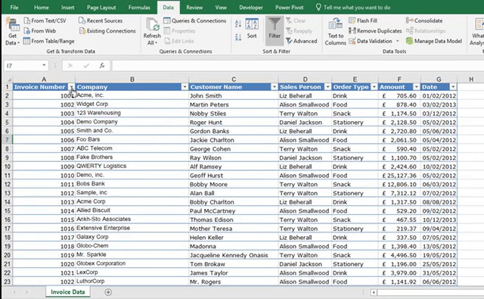The image size is (484, 299).
Task: Open the Sales Person filter dropdown
Action: (x=327, y=87)
